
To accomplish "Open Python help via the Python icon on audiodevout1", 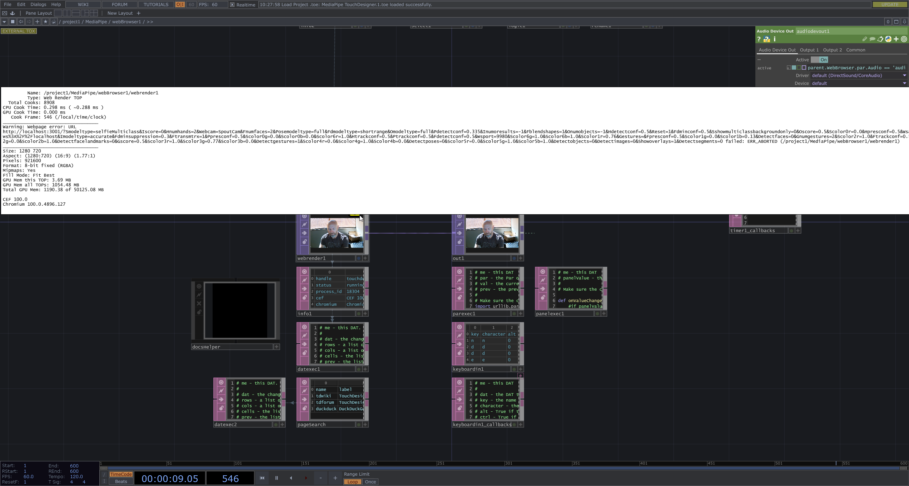I will [888, 39].
